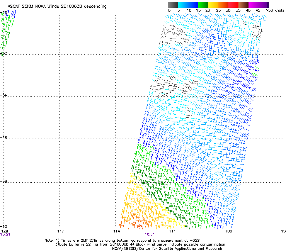Click the NOAA/NESDIS credit line
Image resolution: width=286 pixels, height=251 pixels.
pos(167,249)
